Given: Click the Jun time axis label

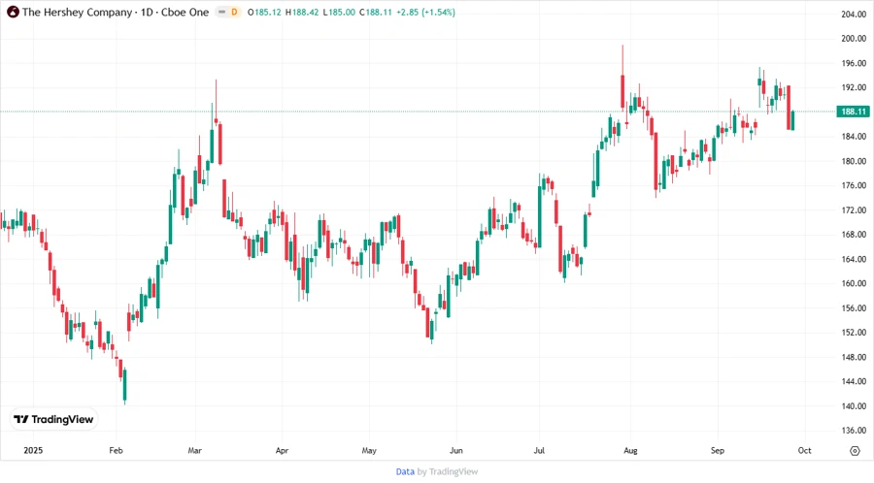Looking at the screenshot, I should (456, 450).
